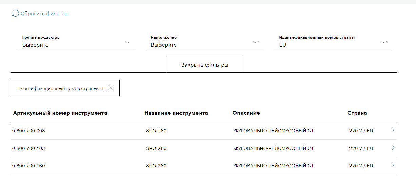This screenshot has width=416, height=180.
Task: Click the Описание column header
Action: 246,113
